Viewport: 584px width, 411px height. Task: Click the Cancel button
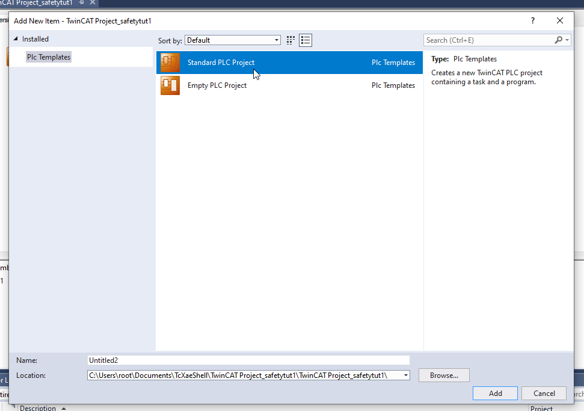pos(544,394)
